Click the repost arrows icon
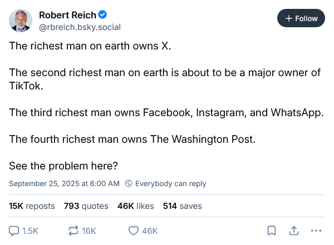This screenshot has width=334, height=245. (73, 231)
